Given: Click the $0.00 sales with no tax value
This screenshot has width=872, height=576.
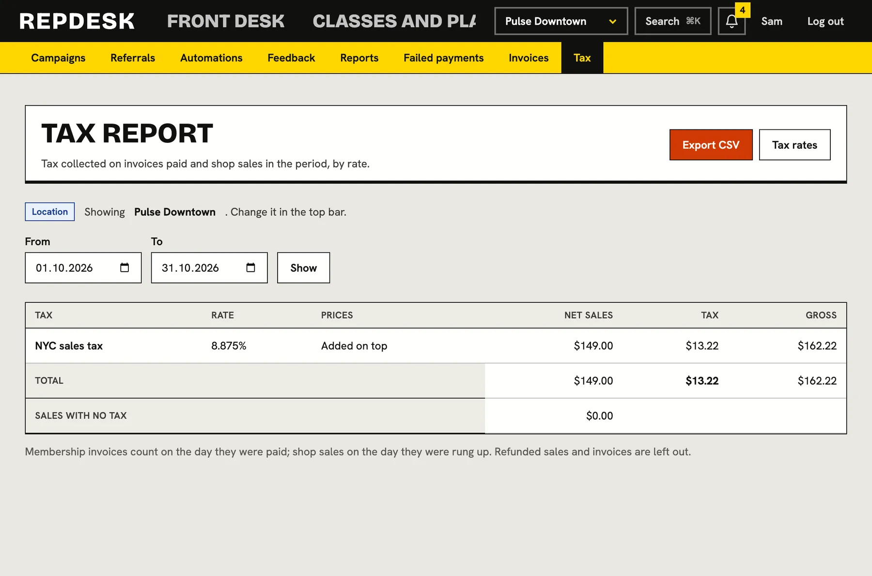Looking at the screenshot, I should tap(599, 416).
